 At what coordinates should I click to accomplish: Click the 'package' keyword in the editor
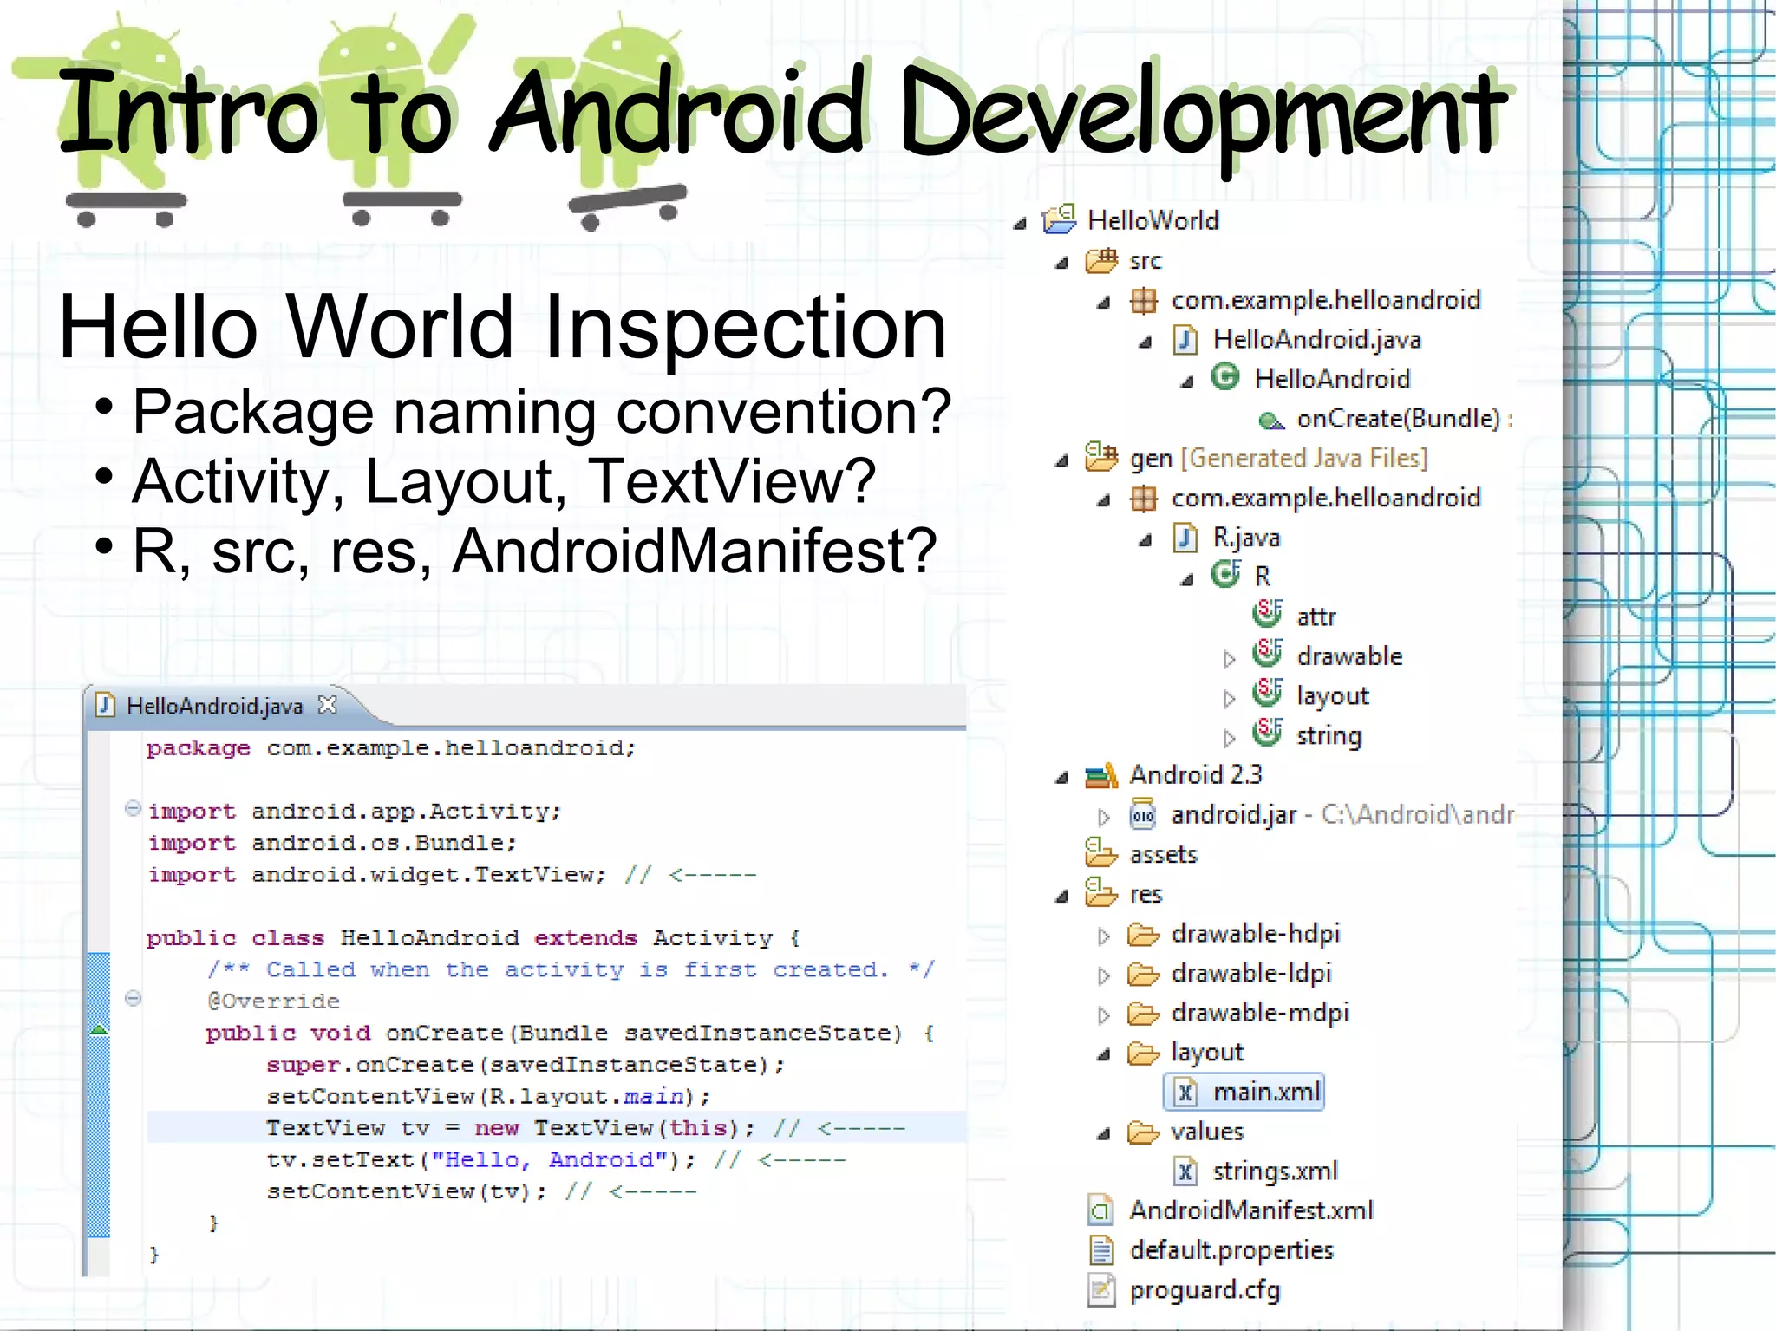point(199,748)
